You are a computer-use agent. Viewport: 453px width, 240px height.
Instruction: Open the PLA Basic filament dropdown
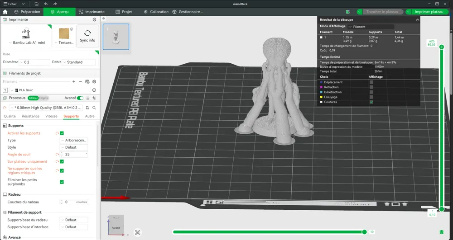50,90
